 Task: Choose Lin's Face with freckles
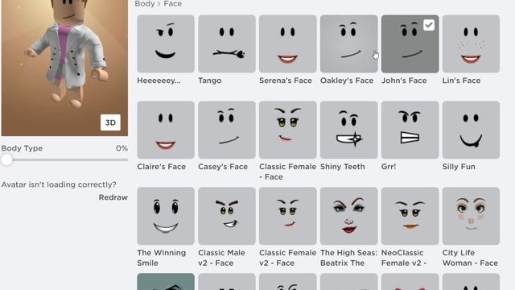(471, 43)
